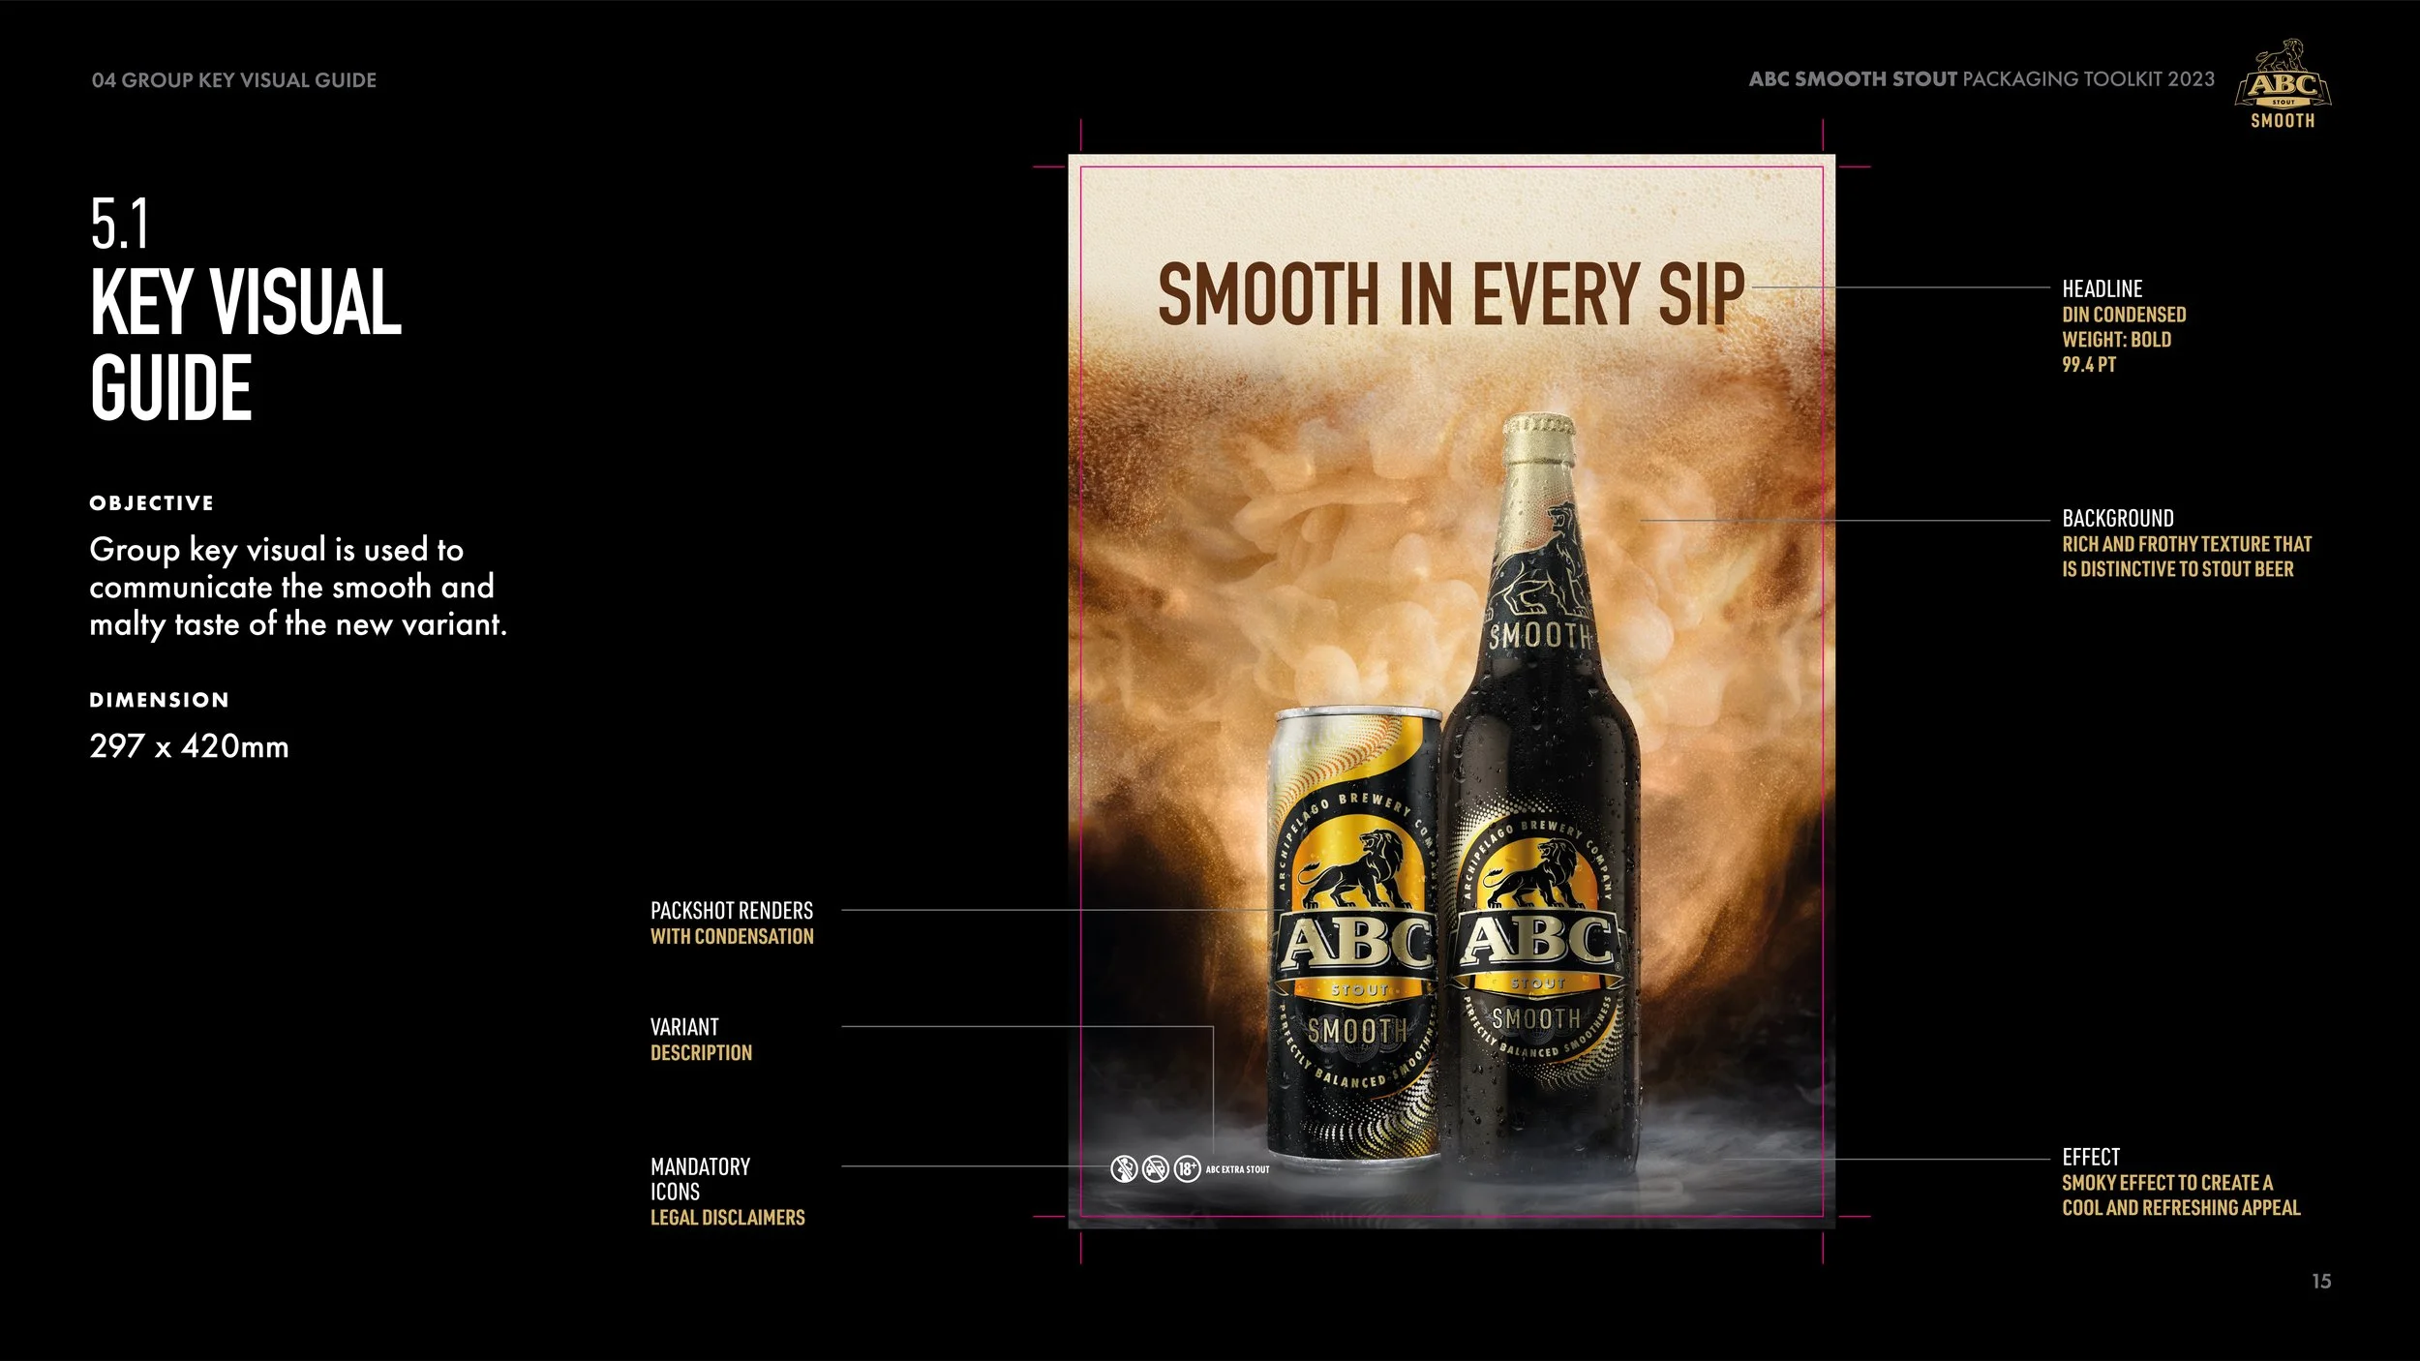Click the page number 15
Viewport: 2420px width, 1361px height.
(2320, 1281)
